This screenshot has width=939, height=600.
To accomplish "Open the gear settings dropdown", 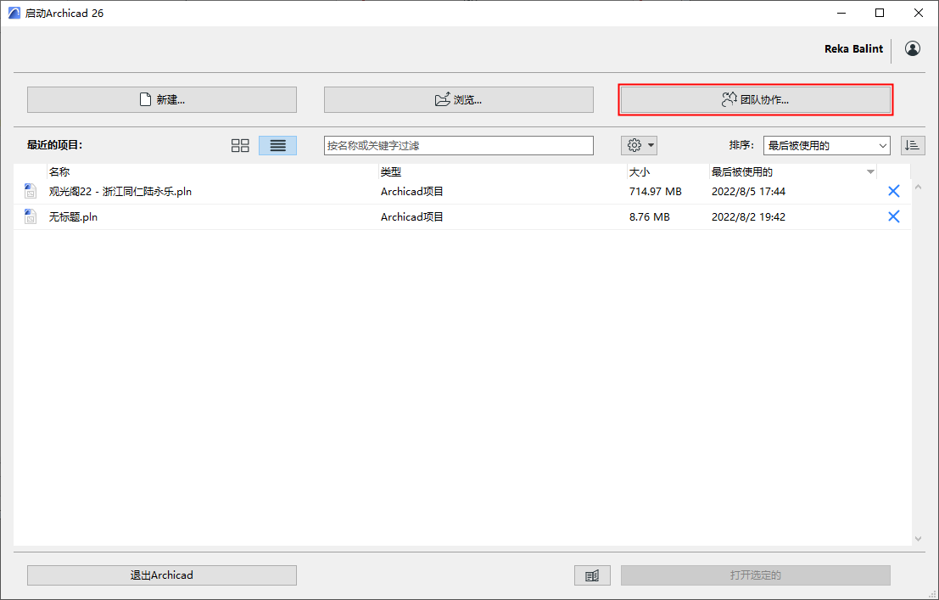I will pos(639,145).
